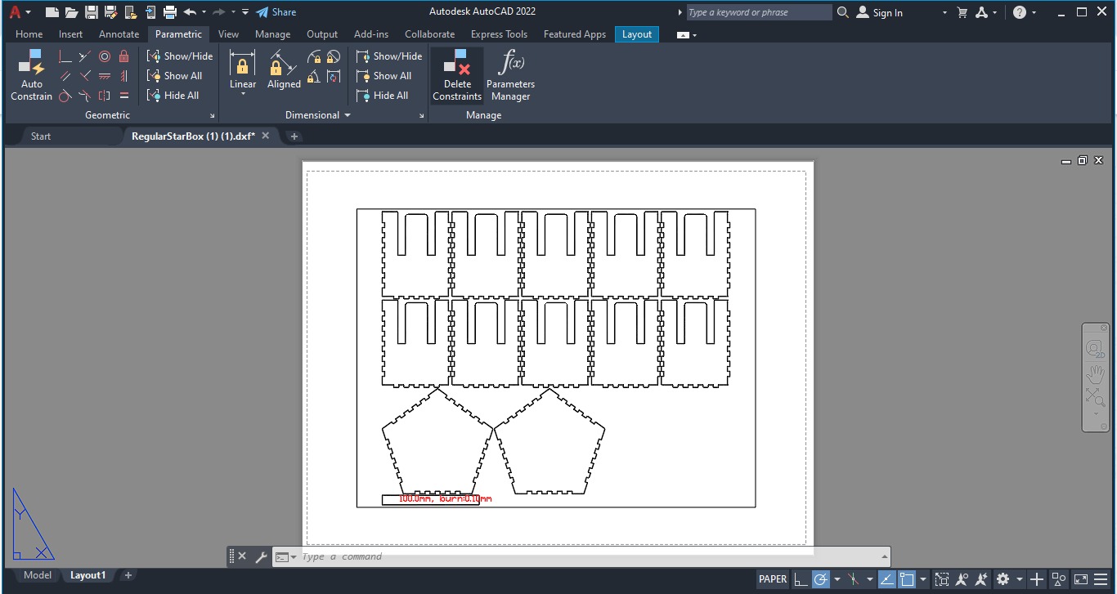1117x594 pixels.
Task: Open the Layout contextual ribbon tab
Action: coord(637,34)
